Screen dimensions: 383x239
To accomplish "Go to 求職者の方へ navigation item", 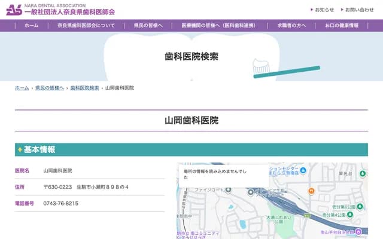I will (291, 26).
